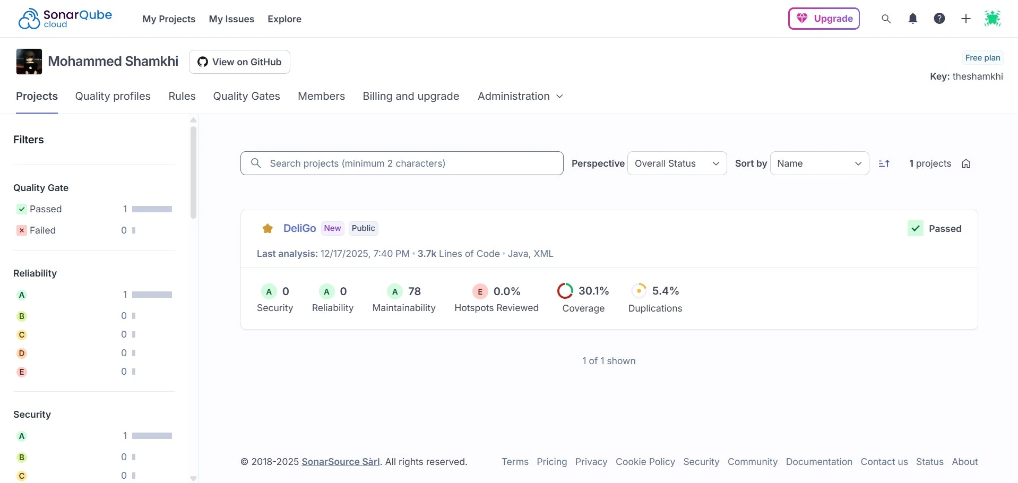This screenshot has height=483, width=1018.
Task: Click the View on GitHub button
Action: coord(239,62)
